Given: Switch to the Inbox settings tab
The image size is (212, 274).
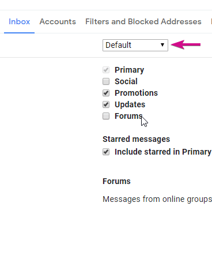Looking at the screenshot, I should pos(19,21).
